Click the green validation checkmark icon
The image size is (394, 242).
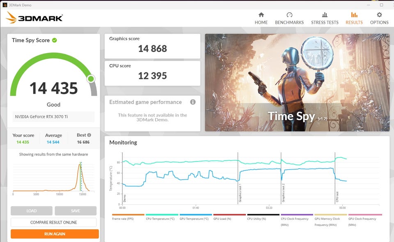tap(54, 40)
